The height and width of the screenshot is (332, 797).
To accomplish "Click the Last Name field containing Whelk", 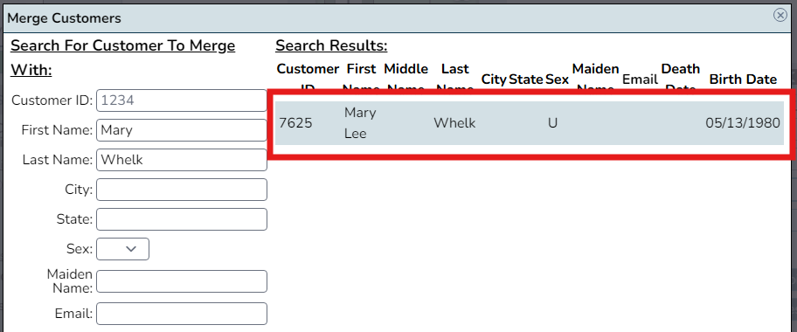I will tap(182, 160).
